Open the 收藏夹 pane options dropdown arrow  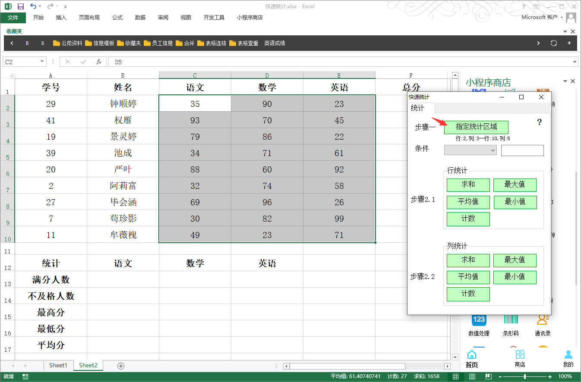(565, 31)
